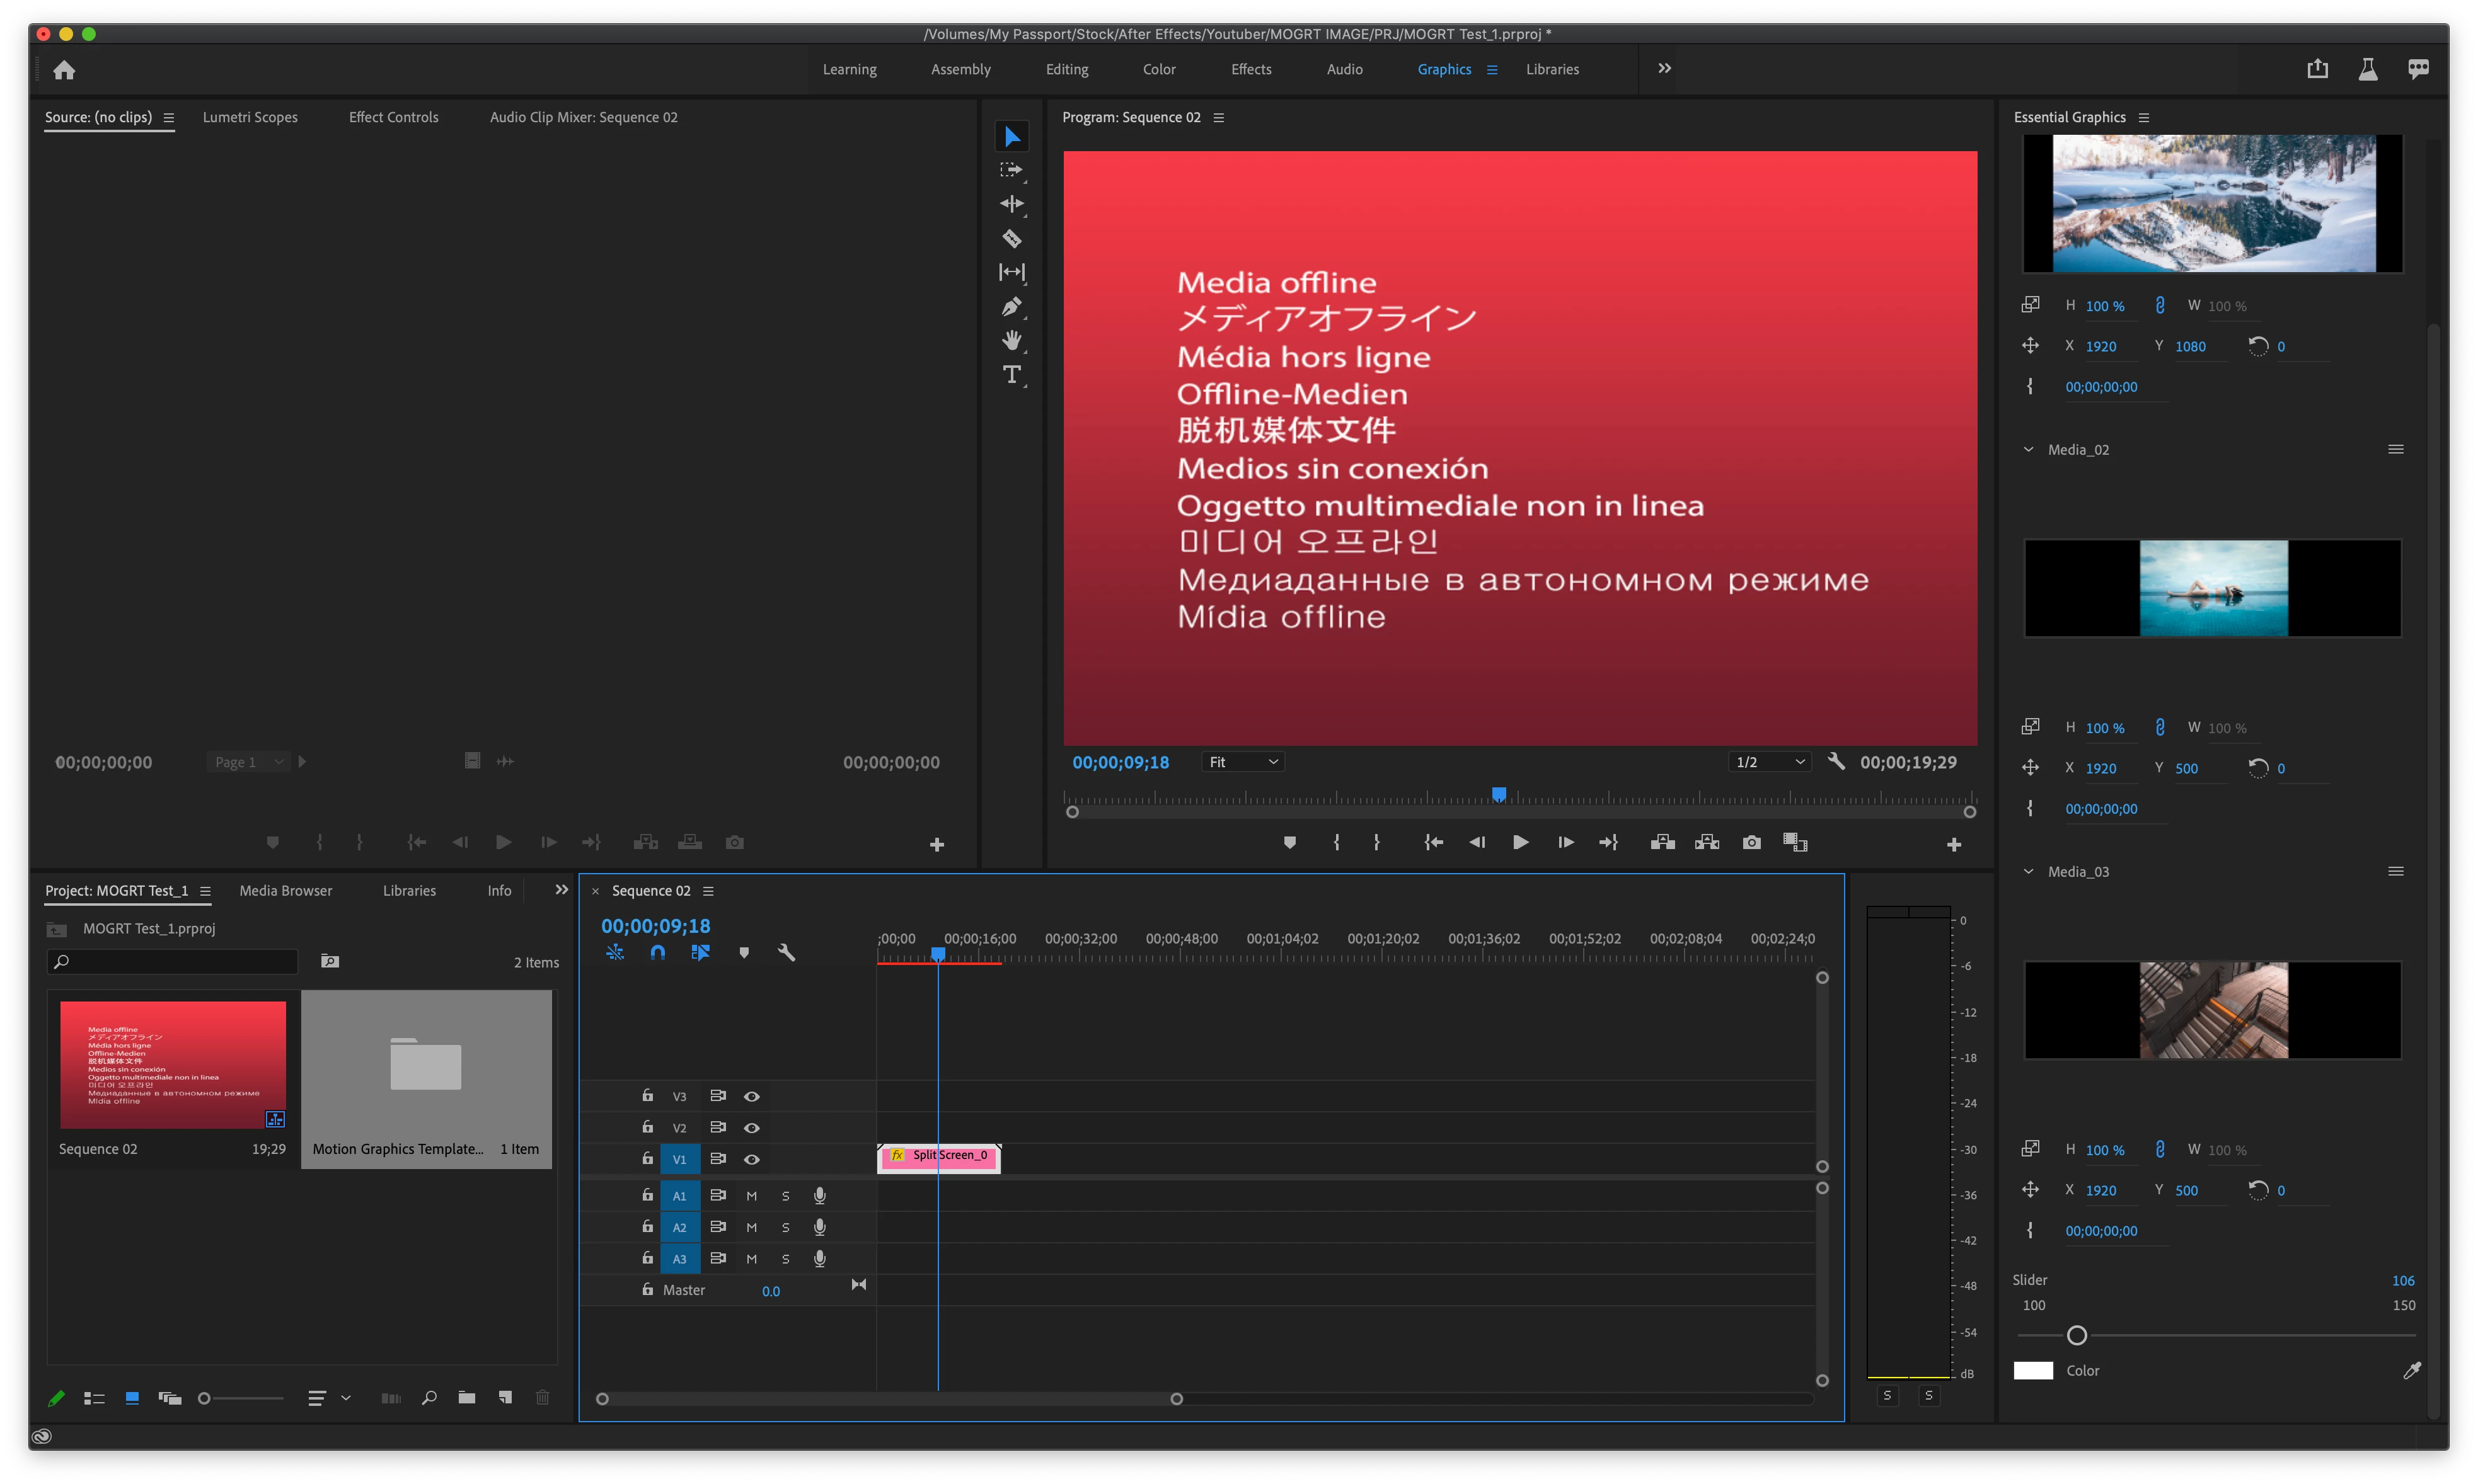This screenshot has height=1484, width=2478.
Task: Click the Media Browser panel tab
Action: tap(285, 891)
